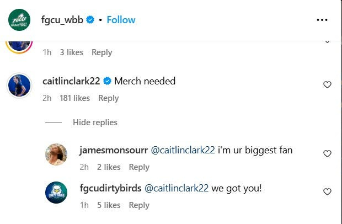Open the fgcu_wbb username link

click(61, 20)
